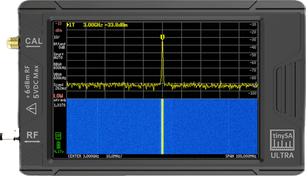Tap the Spur: AUTO setting
The image size is (306, 176).
[x=59, y=56]
